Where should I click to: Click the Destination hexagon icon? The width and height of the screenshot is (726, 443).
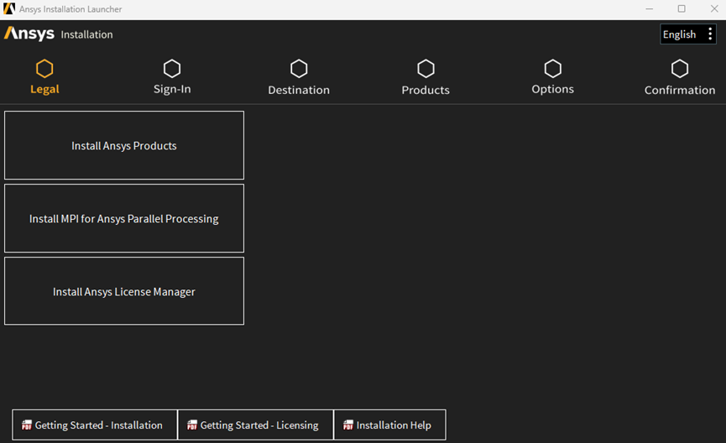[299, 69]
